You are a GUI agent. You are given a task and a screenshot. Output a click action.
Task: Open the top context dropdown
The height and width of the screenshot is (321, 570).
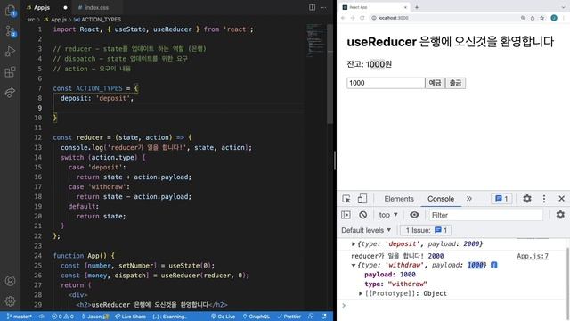[x=388, y=215]
